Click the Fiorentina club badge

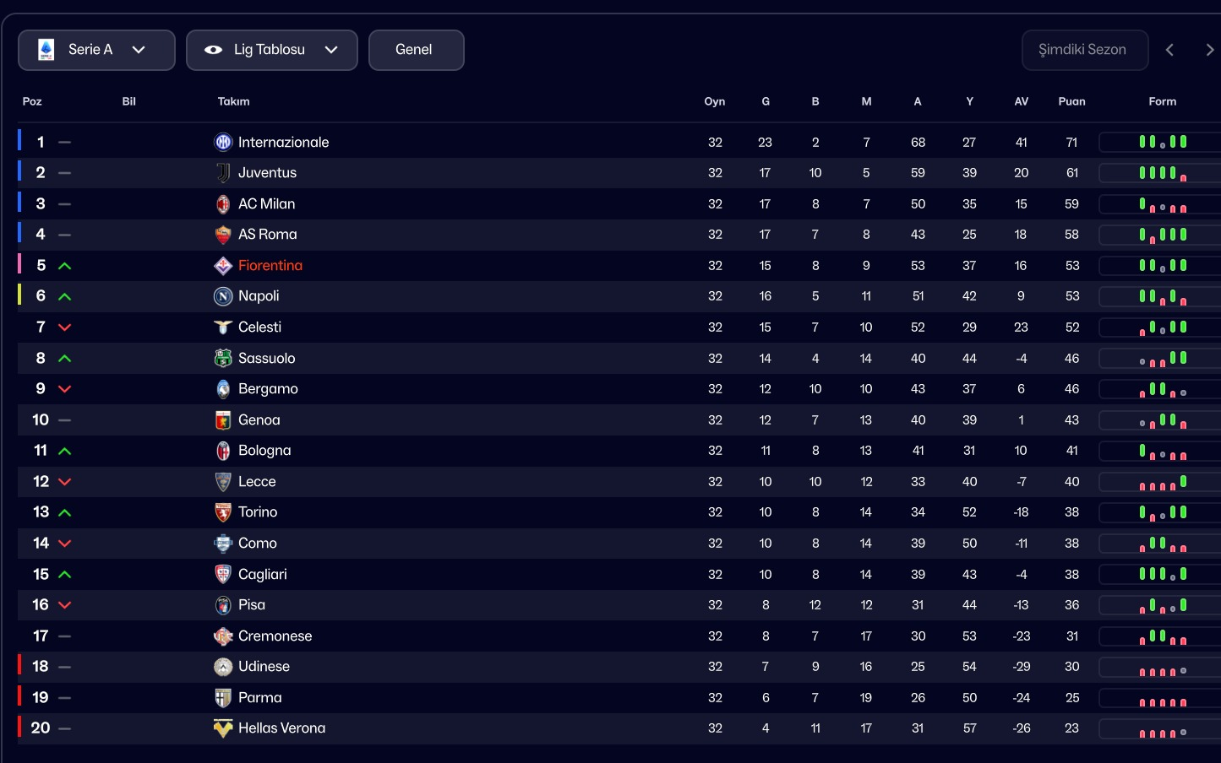click(223, 265)
